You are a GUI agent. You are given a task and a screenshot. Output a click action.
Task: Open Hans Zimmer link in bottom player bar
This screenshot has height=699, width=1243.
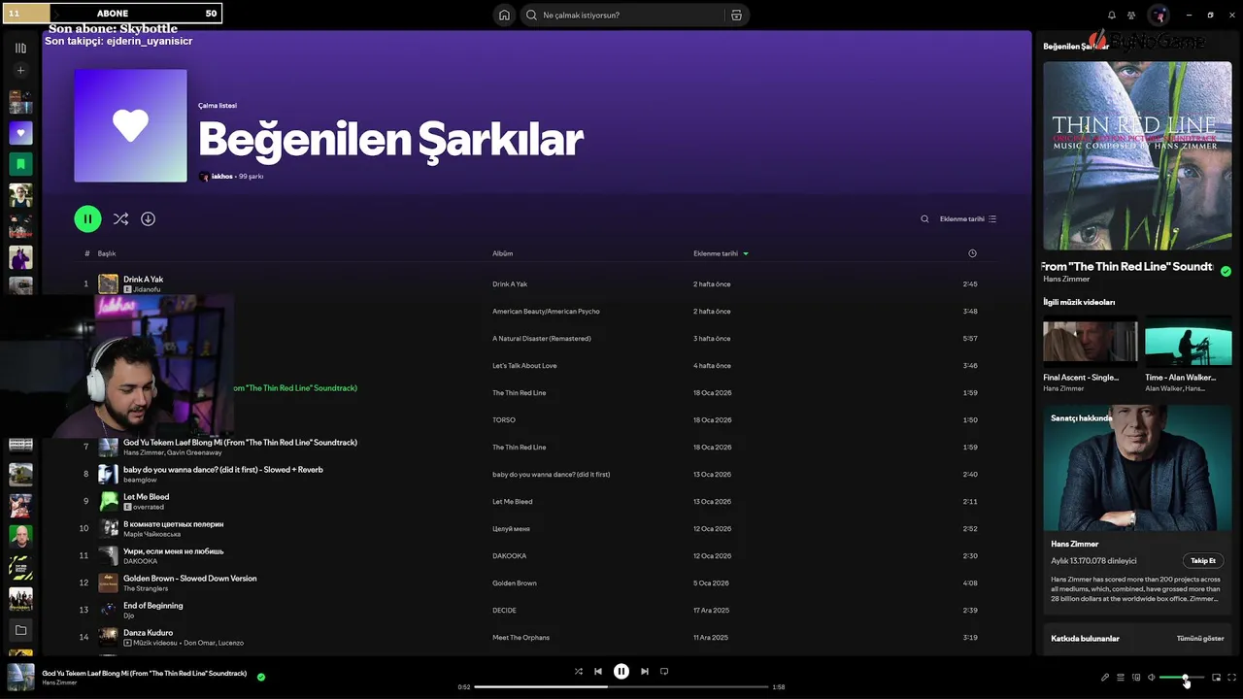pos(59,682)
